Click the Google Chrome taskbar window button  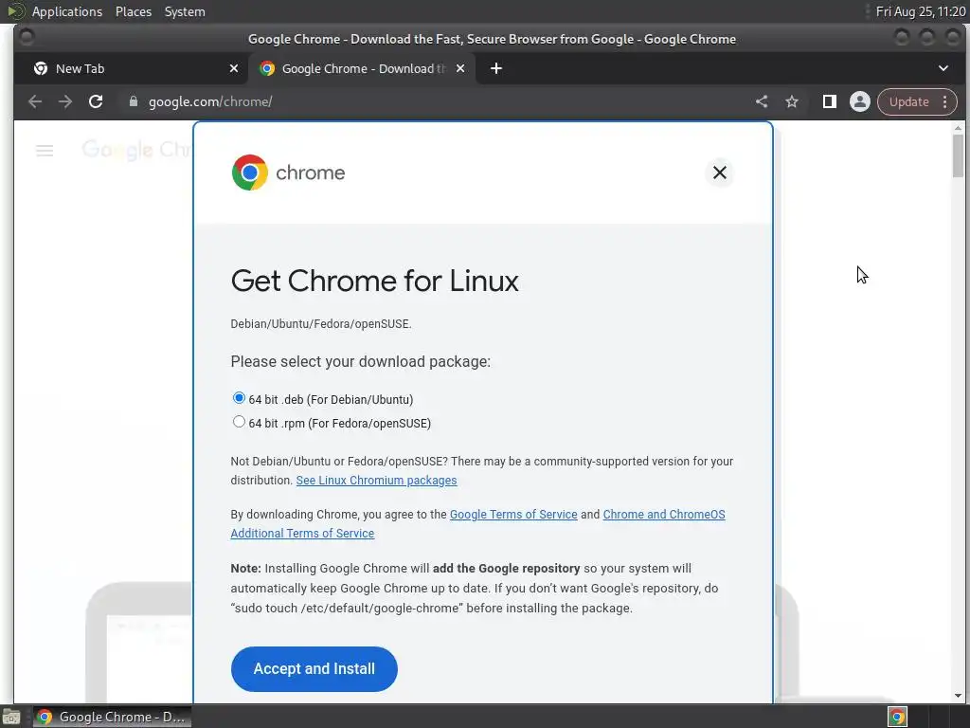coord(112,717)
